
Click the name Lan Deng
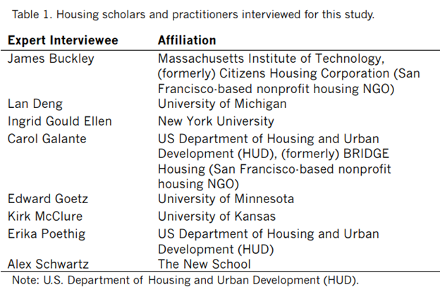coord(30,104)
